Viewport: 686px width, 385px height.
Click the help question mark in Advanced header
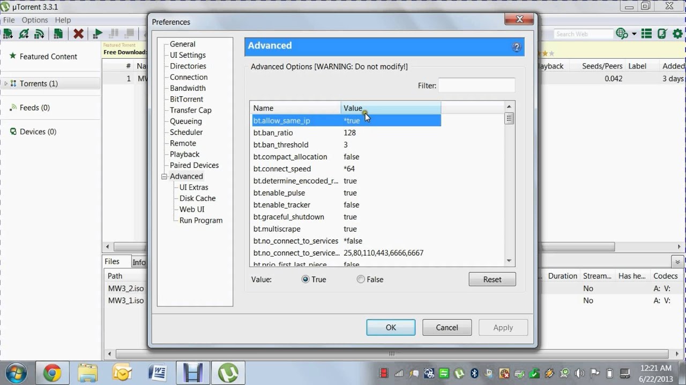pos(517,47)
